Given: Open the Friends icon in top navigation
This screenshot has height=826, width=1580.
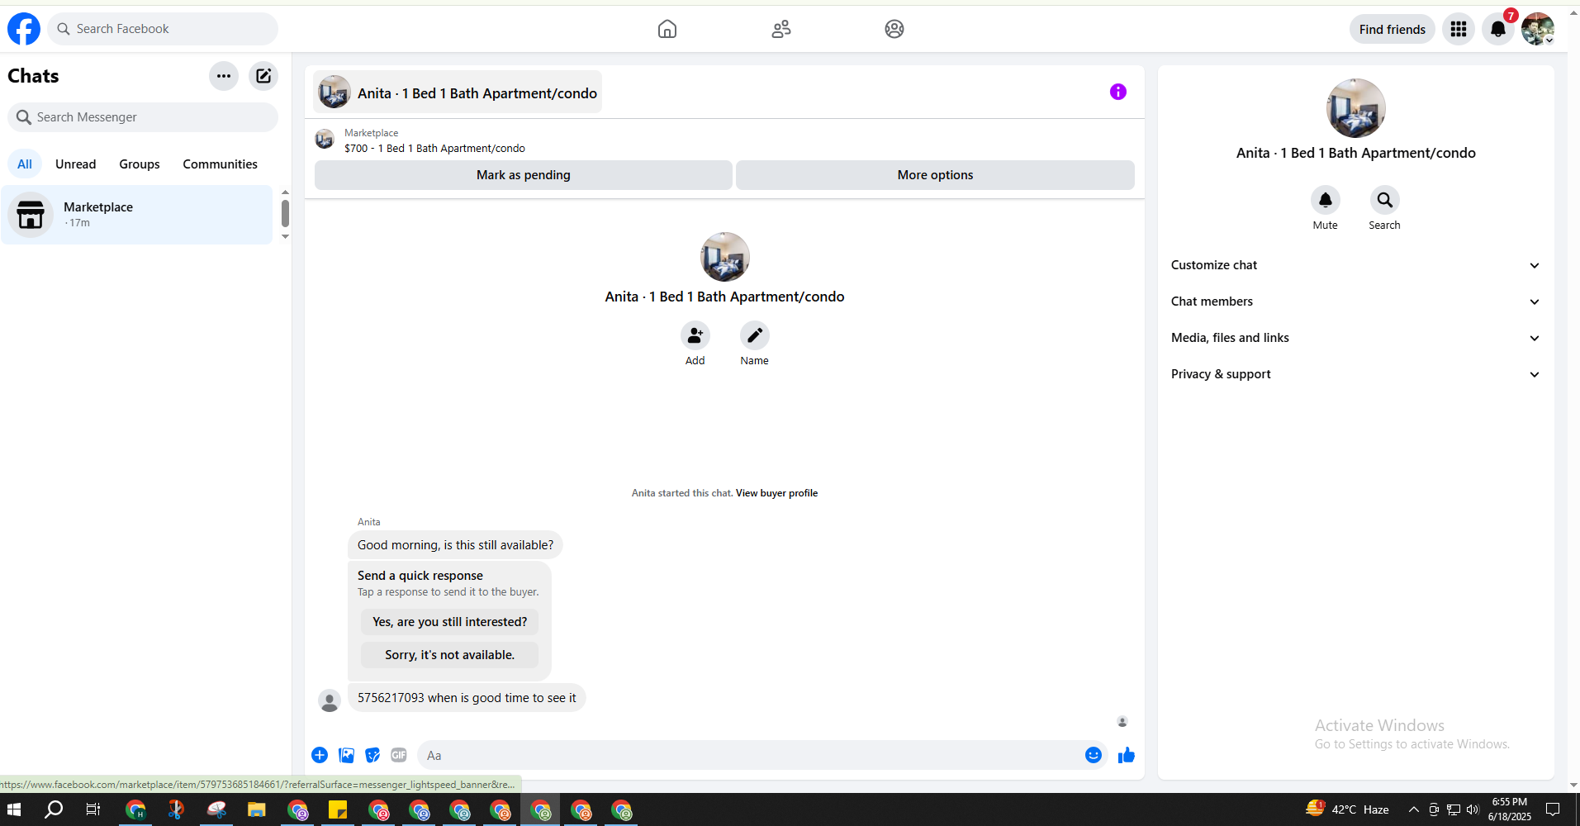Looking at the screenshot, I should 781,29.
